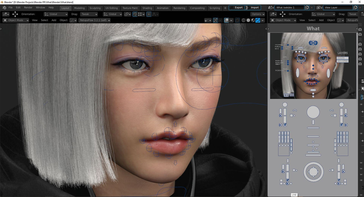Open the Help menu

(x=51, y=8)
